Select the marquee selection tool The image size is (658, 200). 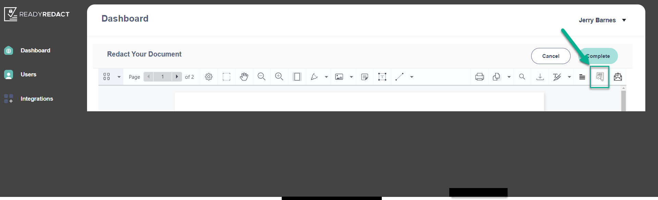227,77
